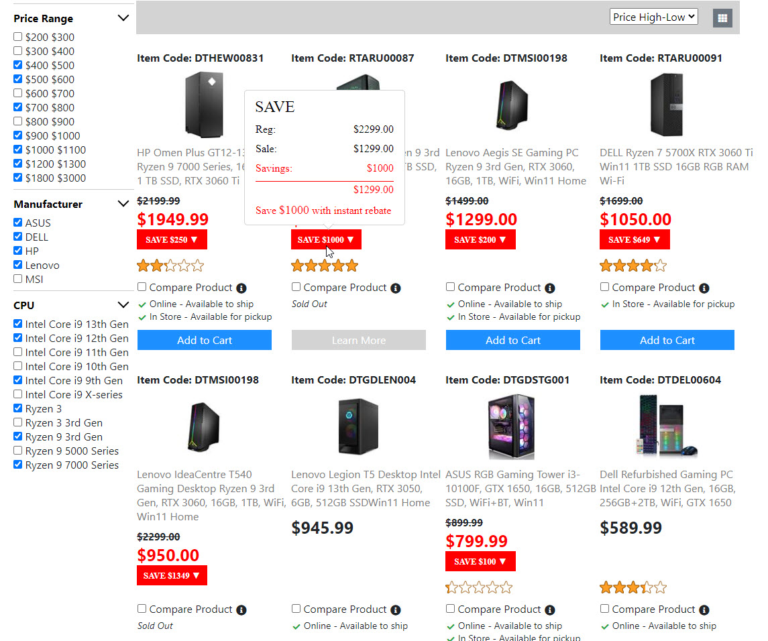Click the five-star rating under SAVE $1000
Image resolution: width=768 pixels, height=641 pixels.
[325, 266]
